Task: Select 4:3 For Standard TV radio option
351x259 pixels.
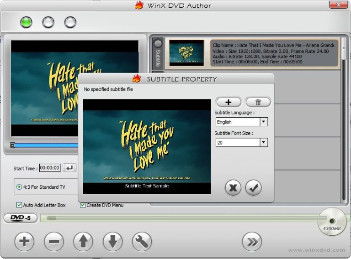Action: (x=19, y=187)
